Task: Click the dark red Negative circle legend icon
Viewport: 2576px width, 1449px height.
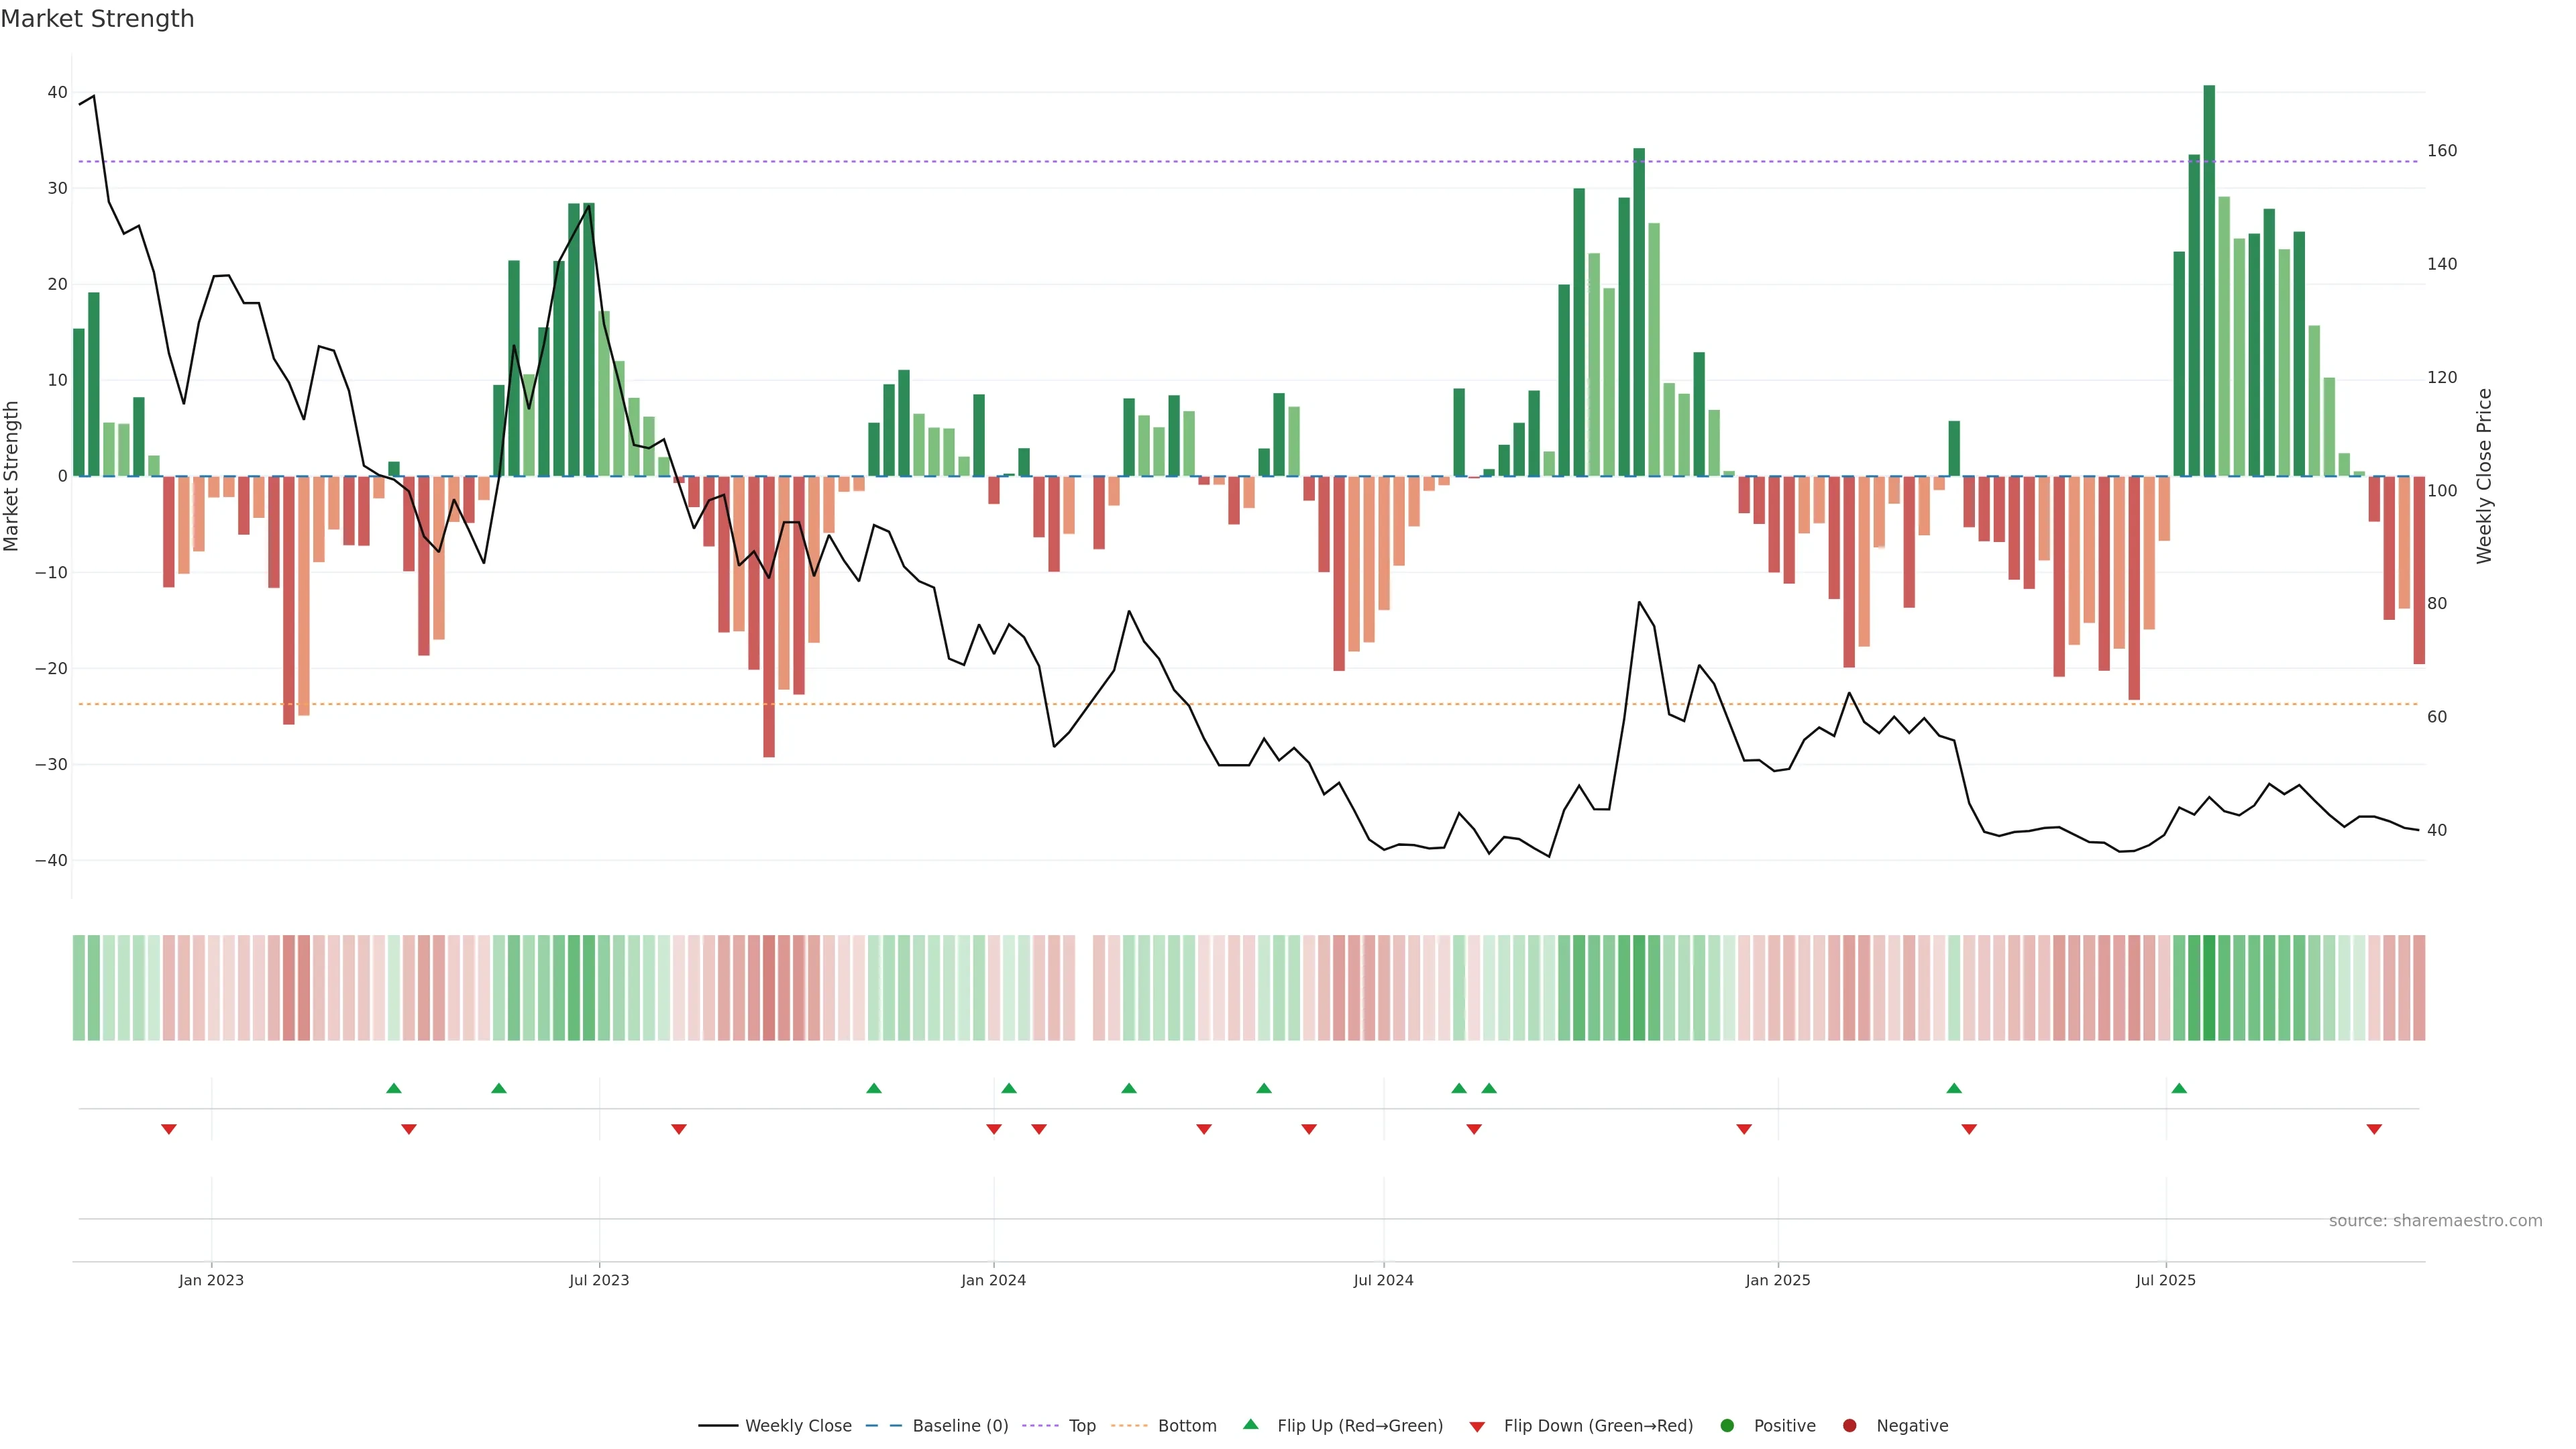Action: [x=1849, y=1426]
